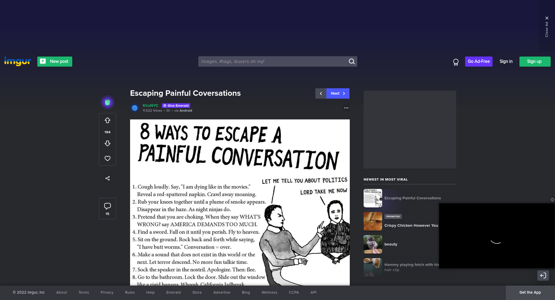This screenshot has height=300, width=555.
Task: Click the Imgur logo
Action: point(18,61)
